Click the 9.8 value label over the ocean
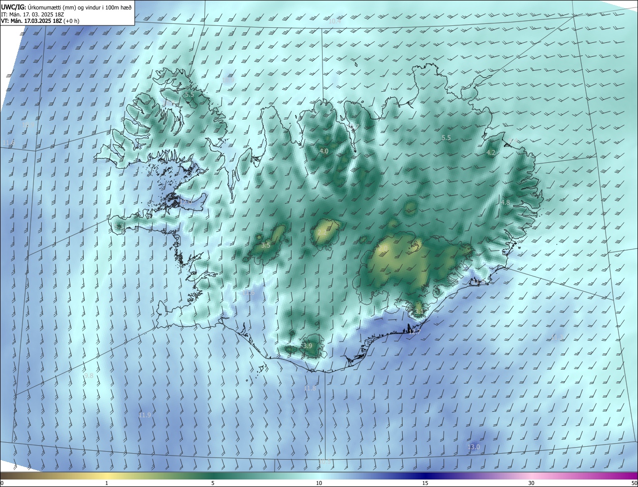 (x=89, y=375)
